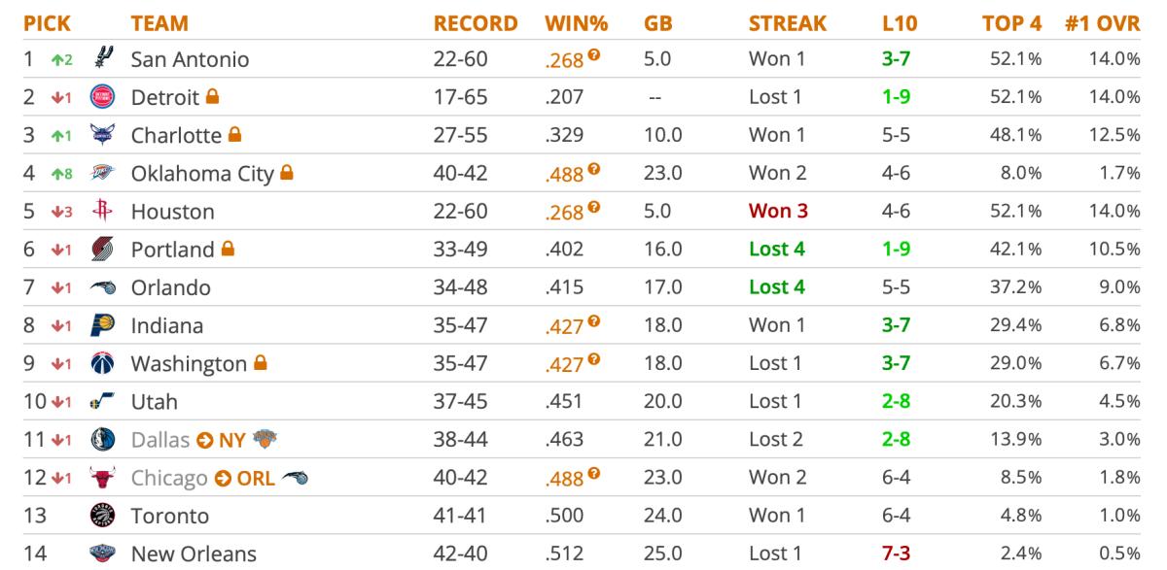Click the #1 OVR column header
Screen dimensions: 1167x570
point(1102,23)
